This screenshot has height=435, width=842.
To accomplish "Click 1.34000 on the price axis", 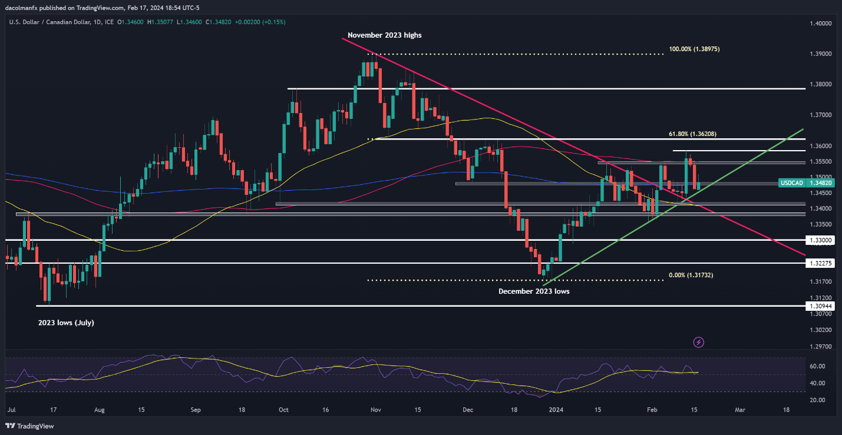I will tap(820, 209).
